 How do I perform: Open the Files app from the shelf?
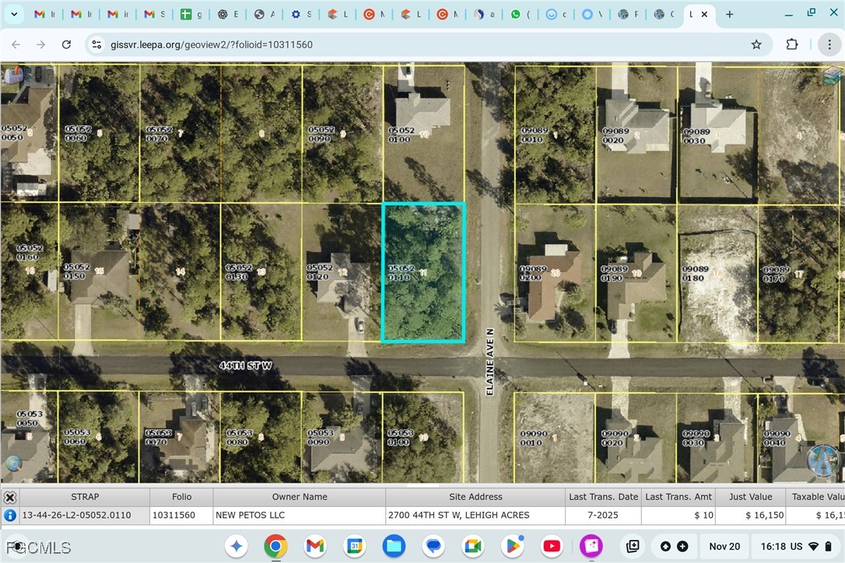click(x=394, y=546)
